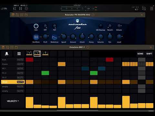
Task: Click the Level knob
Action: (x=119, y=37)
